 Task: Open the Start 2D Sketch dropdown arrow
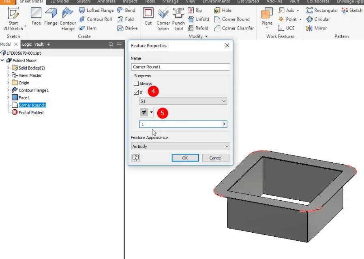[25, 26]
